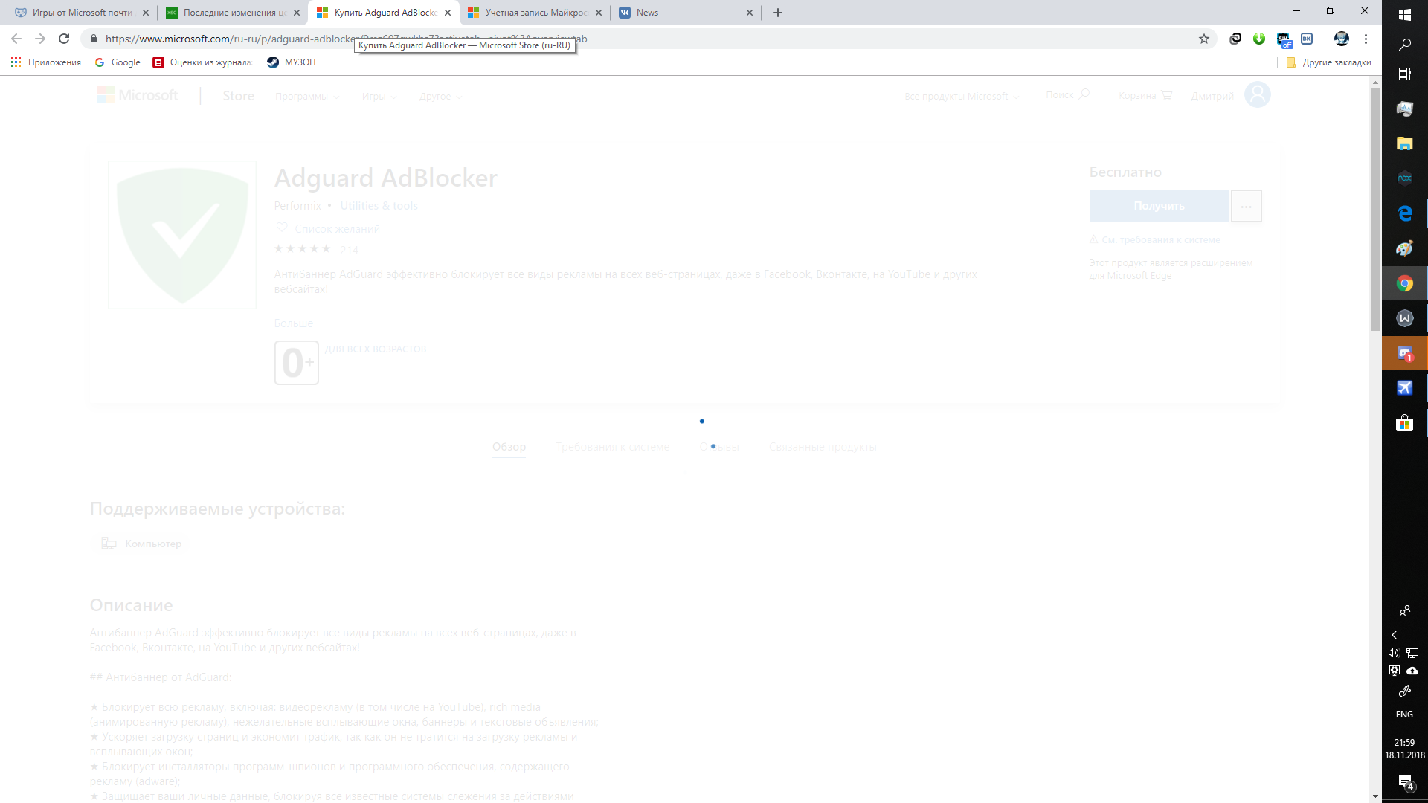Screen dimensions: 1428x803
Task: Select the Требования к системе page tab
Action: [613, 447]
